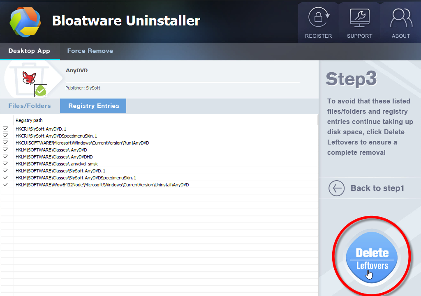Open the Register lock icon
421x296 pixels.
pyautogui.click(x=319, y=17)
